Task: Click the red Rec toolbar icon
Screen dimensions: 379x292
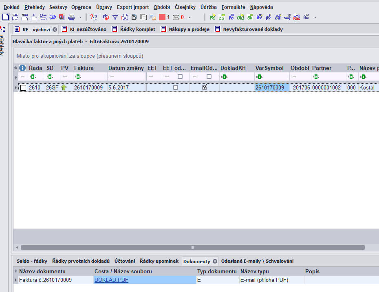Action: point(297,17)
